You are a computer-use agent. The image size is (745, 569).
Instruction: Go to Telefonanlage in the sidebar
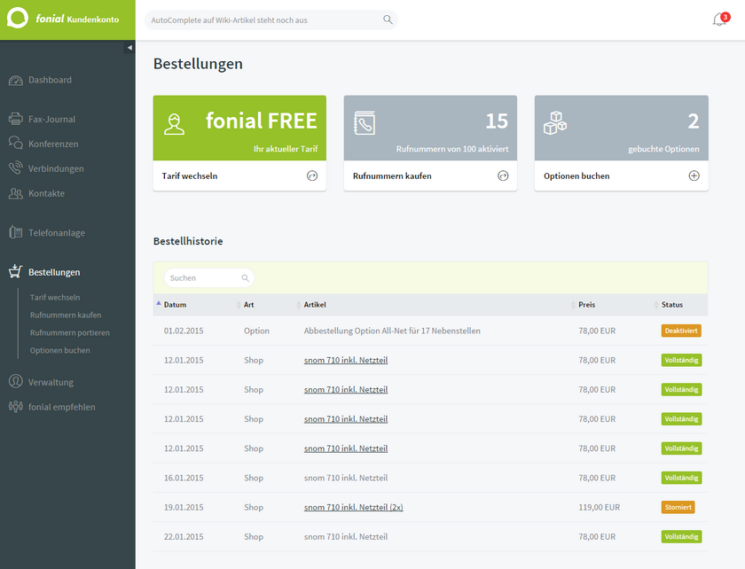click(56, 233)
